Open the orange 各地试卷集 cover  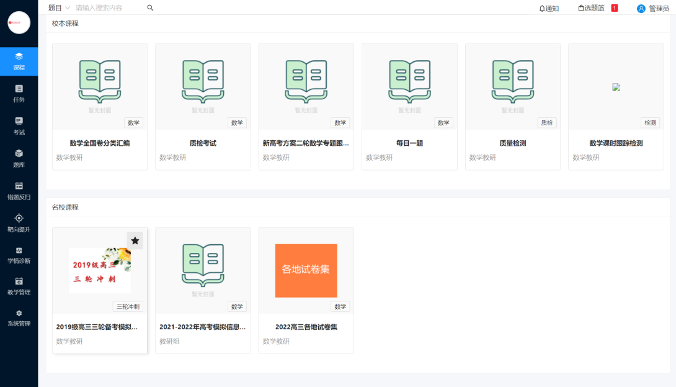tap(306, 270)
